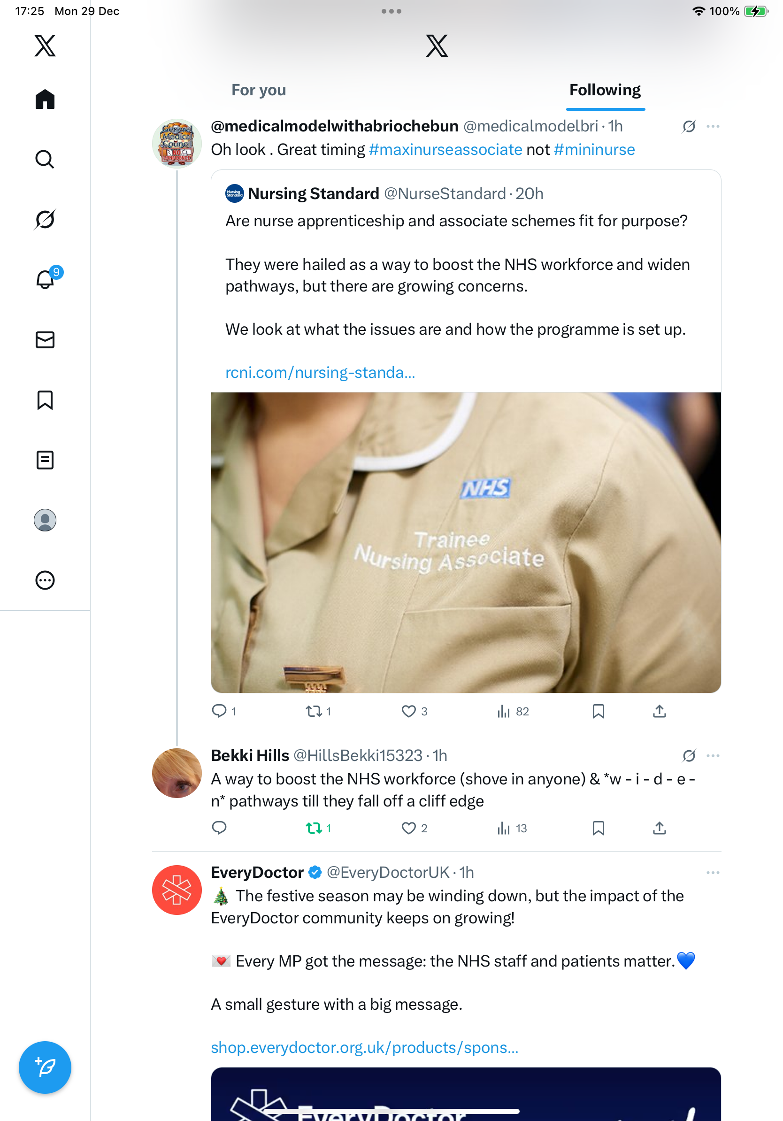The width and height of the screenshot is (783, 1121).
Task: Open profile avatar in sidebar
Action: point(45,520)
